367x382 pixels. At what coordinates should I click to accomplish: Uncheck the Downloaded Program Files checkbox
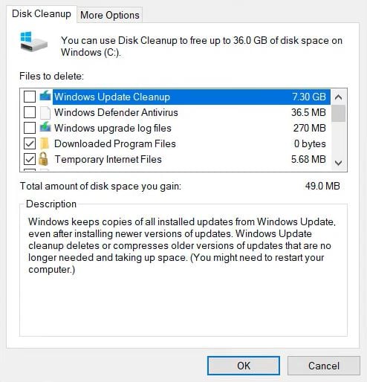coord(30,143)
